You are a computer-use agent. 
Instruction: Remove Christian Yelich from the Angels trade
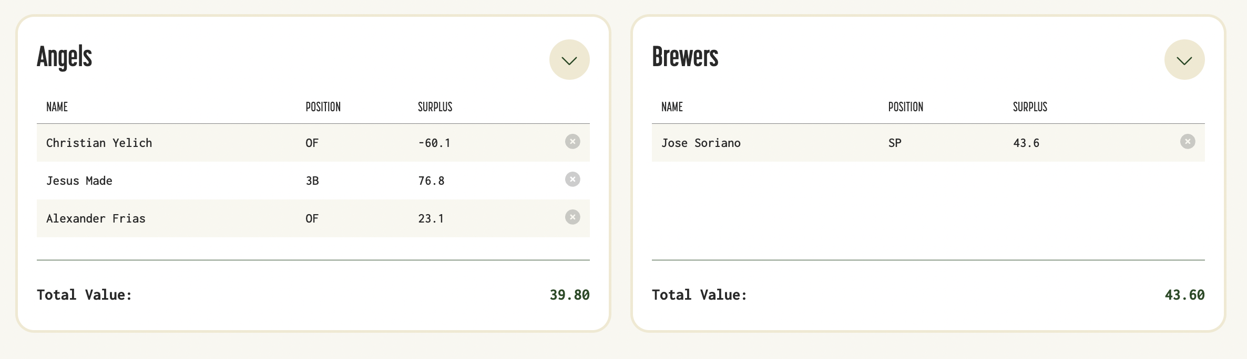pos(573,142)
